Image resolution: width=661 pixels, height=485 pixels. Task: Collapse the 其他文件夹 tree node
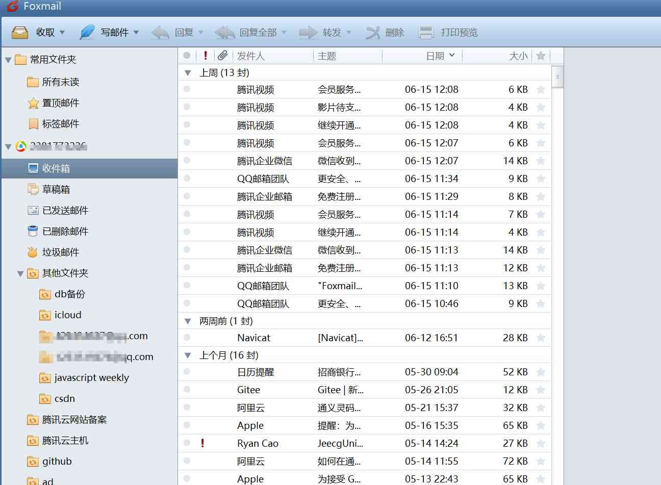click(20, 274)
